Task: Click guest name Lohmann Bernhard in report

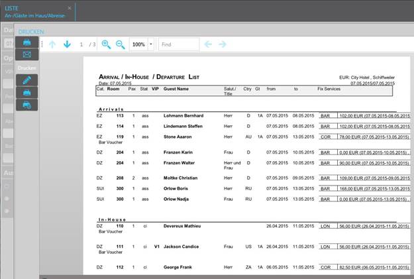Action: (183, 115)
